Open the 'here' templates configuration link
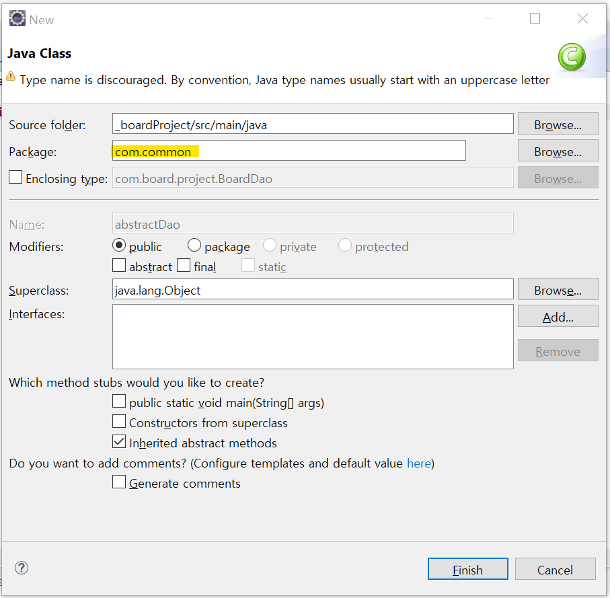Image resolution: width=610 pixels, height=598 pixels. click(x=418, y=463)
